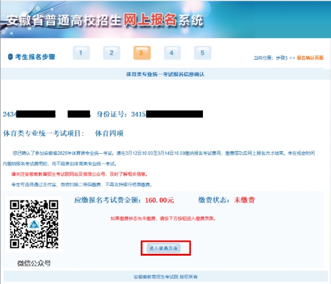
Task: Click the 考生报名步骤 label
Action: click(35, 57)
